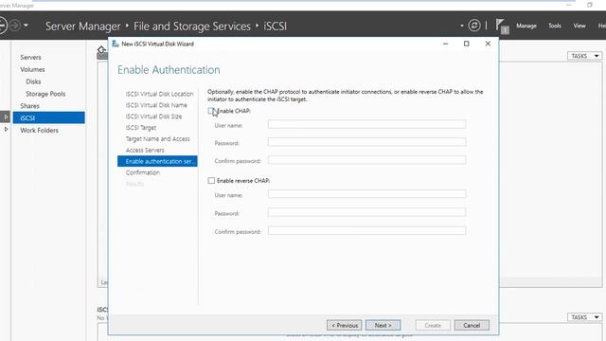Minimize the New iSCSI Virtual Disk Wizard
606x341 pixels.
[445, 44]
